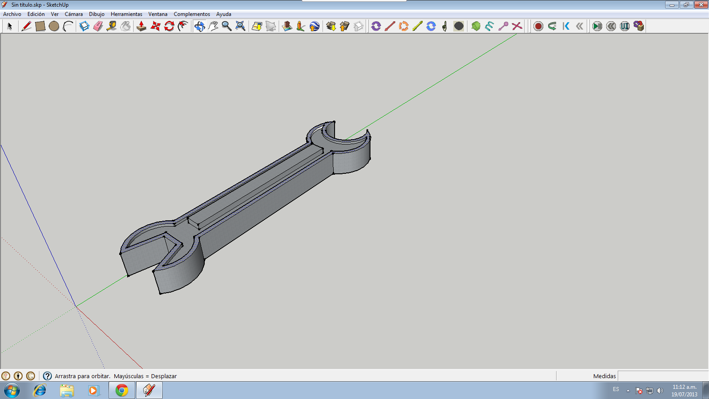Click the Photo Textures person icon
The height and width of the screenshot is (399, 709).
(x=301, y=26)
